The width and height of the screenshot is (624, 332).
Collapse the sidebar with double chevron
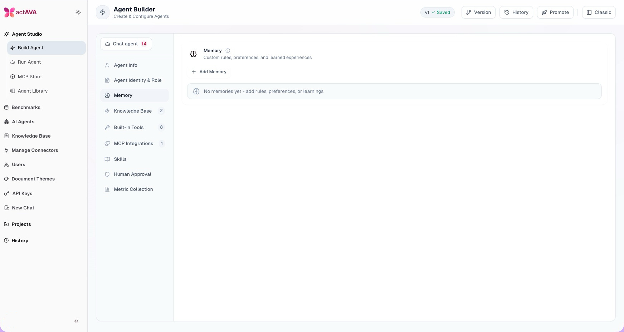pos(76,321)
